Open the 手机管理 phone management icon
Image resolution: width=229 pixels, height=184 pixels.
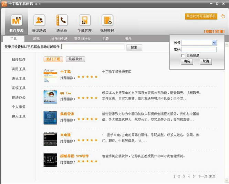tap(85, 20)
